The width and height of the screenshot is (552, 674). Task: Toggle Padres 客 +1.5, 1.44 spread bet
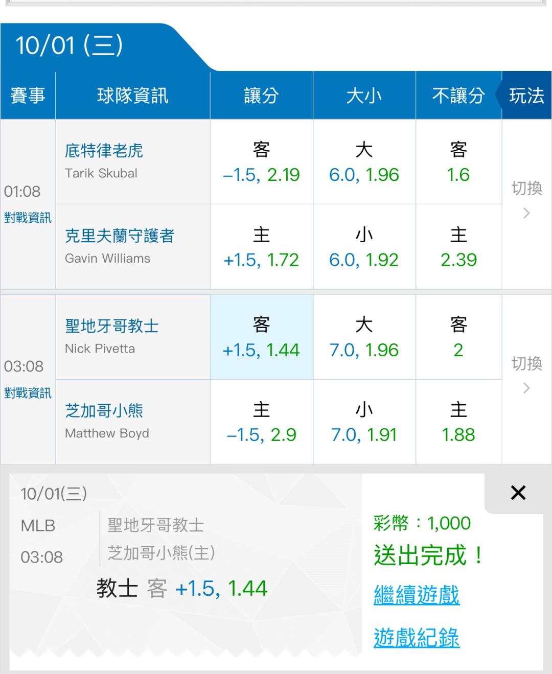tap(261, 337)
